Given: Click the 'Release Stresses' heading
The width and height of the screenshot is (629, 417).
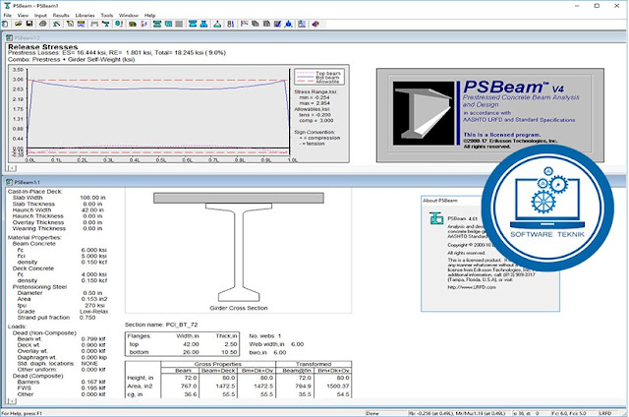Looking at the screenshot, I should [x=43, y=47].
